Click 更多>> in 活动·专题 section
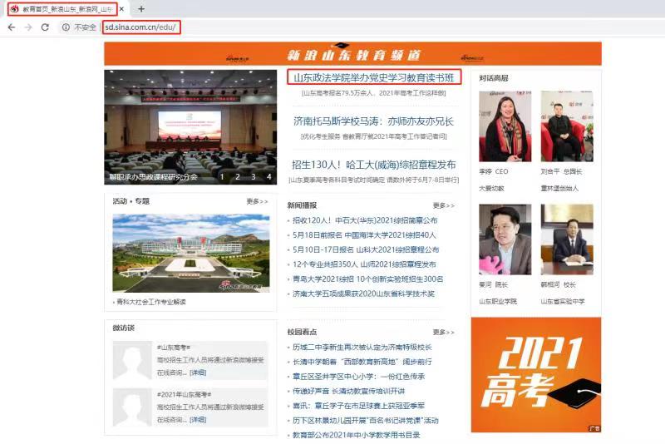 [x=257, y=201]
